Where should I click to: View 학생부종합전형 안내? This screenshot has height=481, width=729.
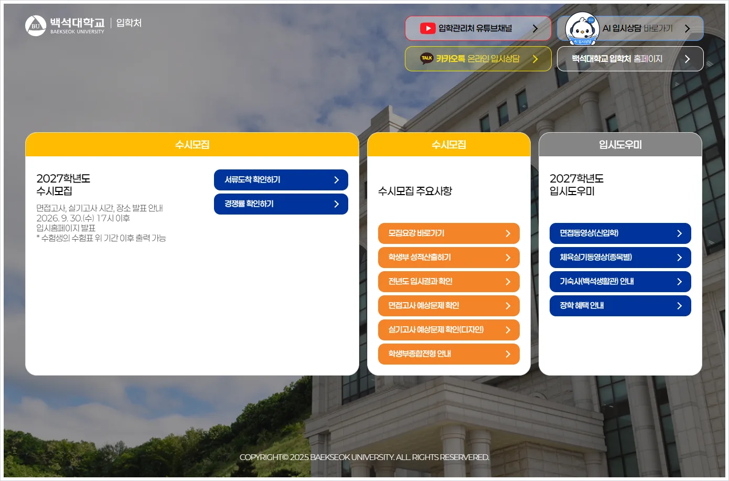(x=449, y=354)
